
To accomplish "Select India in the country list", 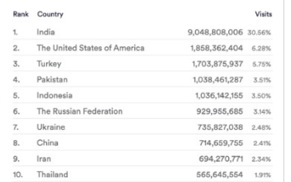I will (x=46, y=32).
